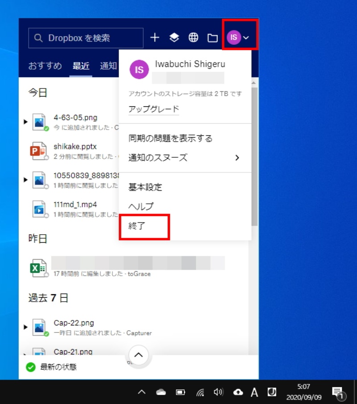Viewport: 357px width, 404px height.
Task: Click the アップグレード link
Action: (x=154, y=109)
